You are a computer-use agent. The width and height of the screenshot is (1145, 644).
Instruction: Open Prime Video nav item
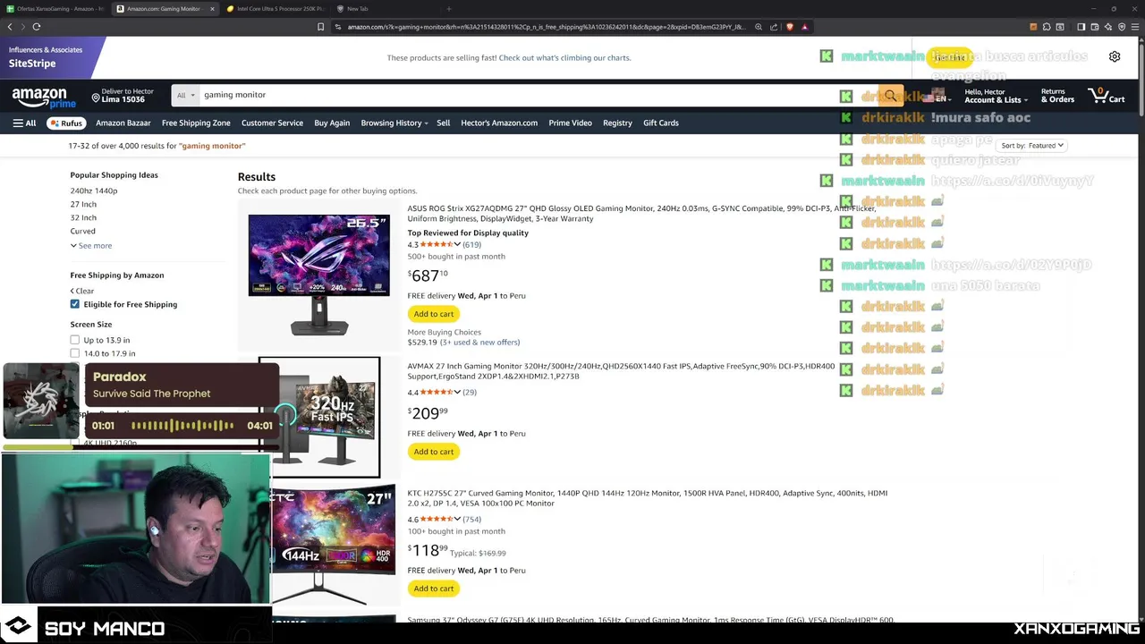[x=570, y=123]
